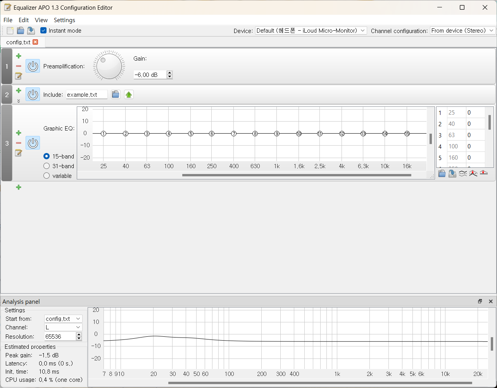Click the Graphic EQ export icon
Image resolution: width=497 pixels, height=388 pixels.
pyautogui.click(x=452, y=173)
